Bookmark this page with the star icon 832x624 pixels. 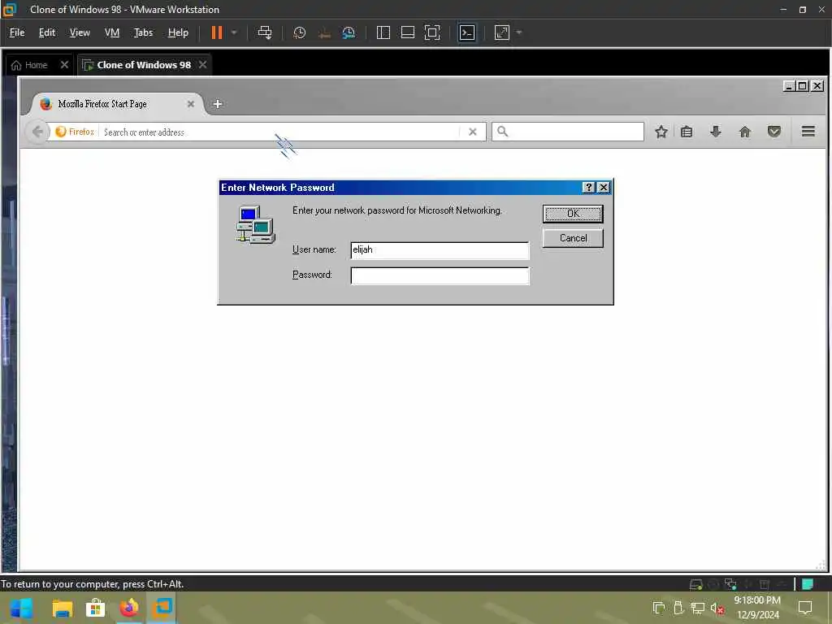tap(661, 132)
